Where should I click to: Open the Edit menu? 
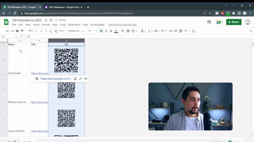tap(21, 25)
